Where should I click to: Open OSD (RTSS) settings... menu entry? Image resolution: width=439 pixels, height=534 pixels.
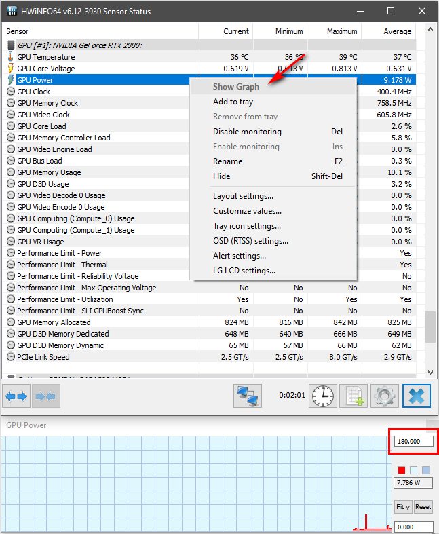click(273, 241)
